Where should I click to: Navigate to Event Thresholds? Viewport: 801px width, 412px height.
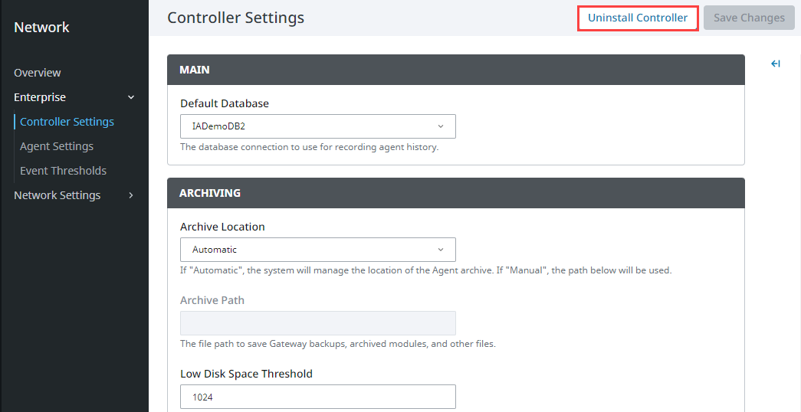(63, 171)
